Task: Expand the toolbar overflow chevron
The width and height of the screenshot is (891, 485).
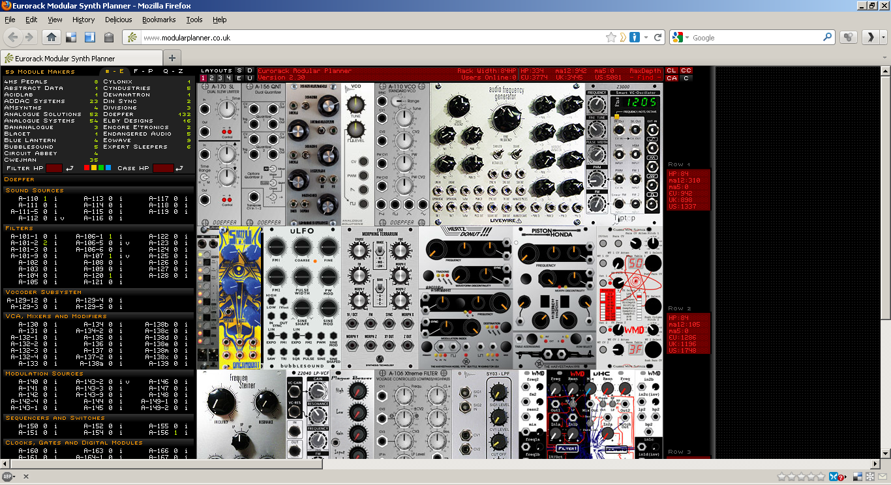Action: (871, 38)
